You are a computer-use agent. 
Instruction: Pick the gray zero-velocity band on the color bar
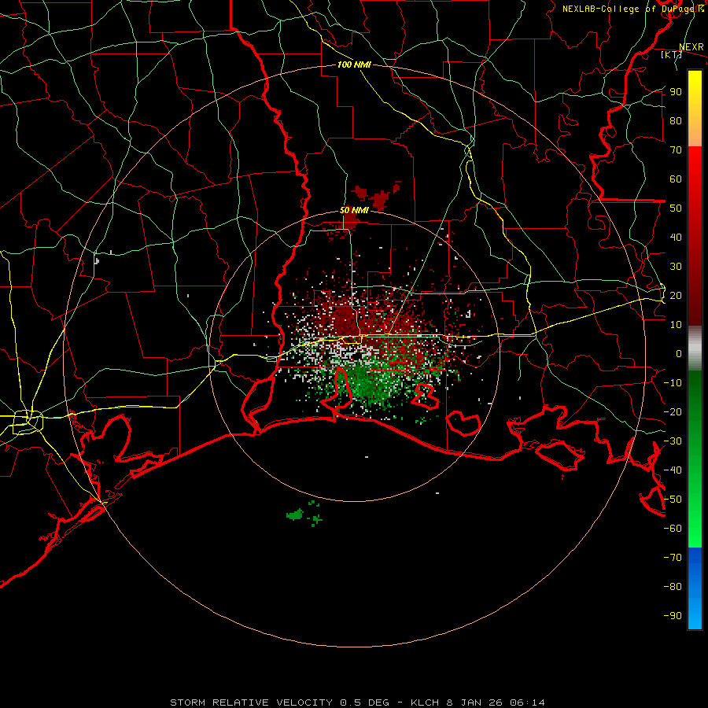pos(695,348)
